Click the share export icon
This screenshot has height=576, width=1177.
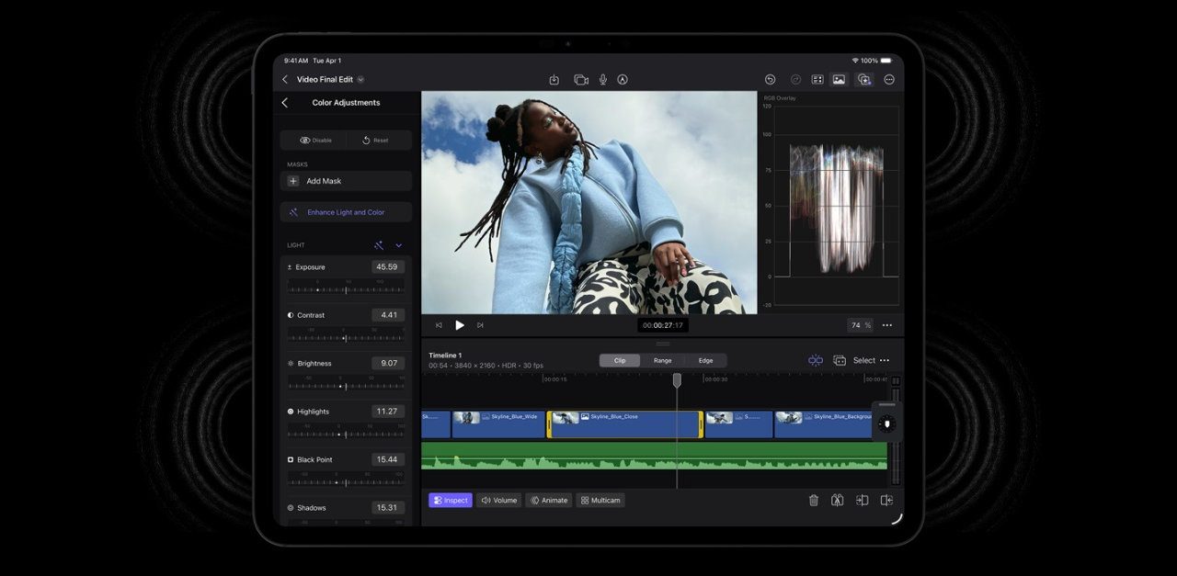[554, 79]
